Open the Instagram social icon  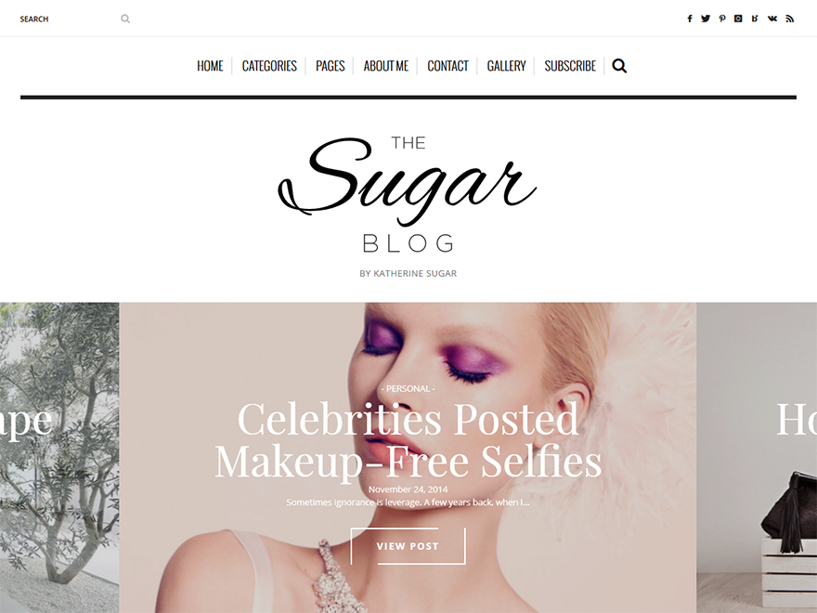738,19
